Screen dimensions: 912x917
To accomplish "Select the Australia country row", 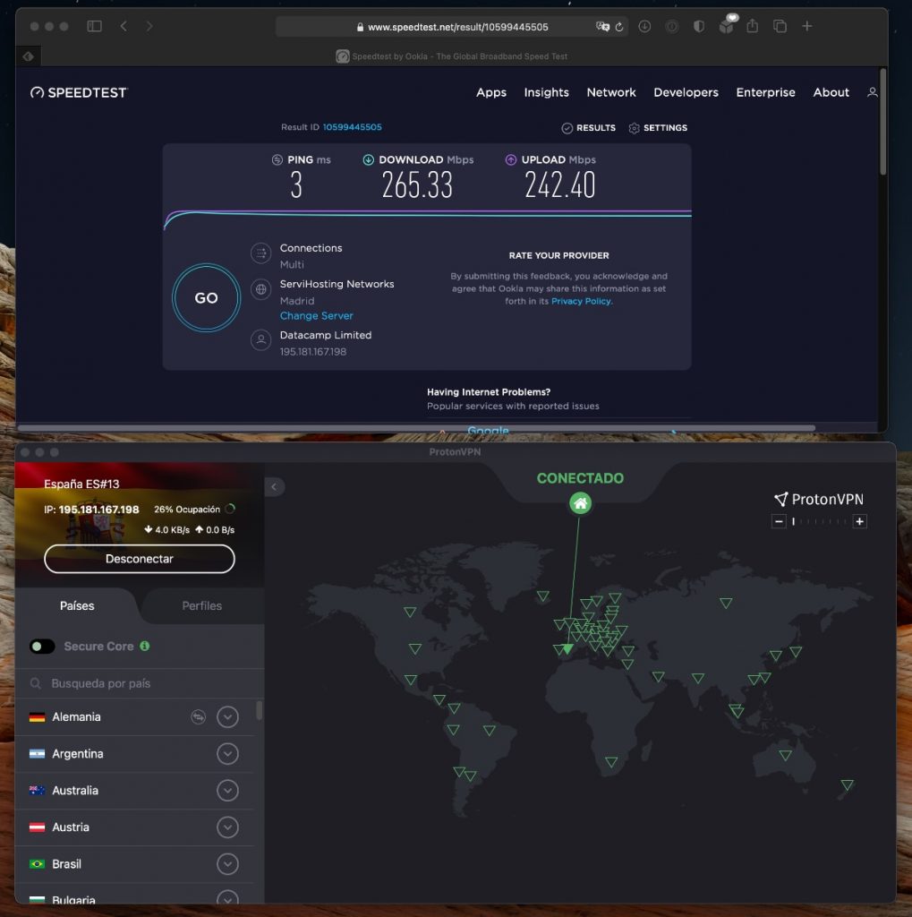I will point(134,791).
